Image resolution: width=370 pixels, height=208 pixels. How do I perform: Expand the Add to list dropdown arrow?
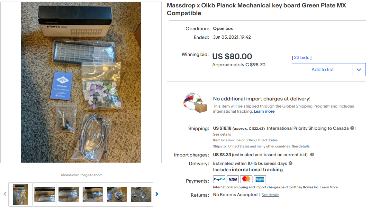(359, 70)
